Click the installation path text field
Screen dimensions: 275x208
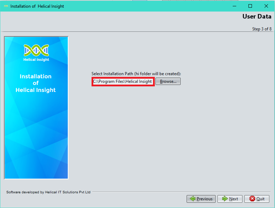pyautogui.click(x=123, y=81)
